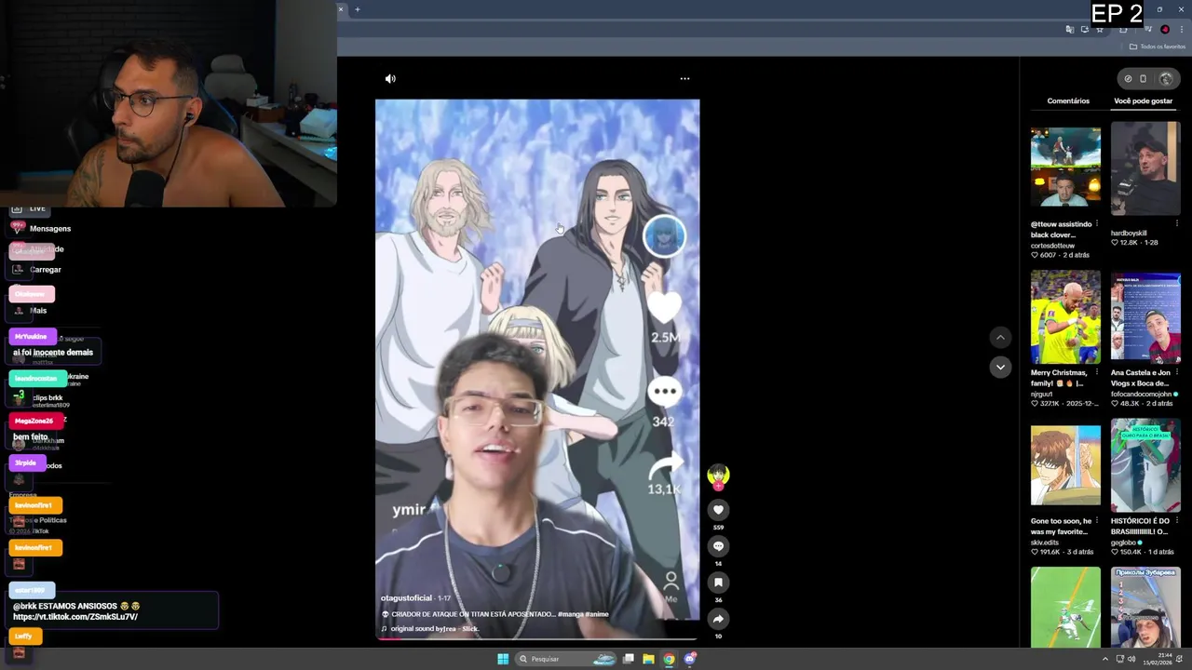Click the on-video large heart showing 2.5M

(x=665, y=308)
